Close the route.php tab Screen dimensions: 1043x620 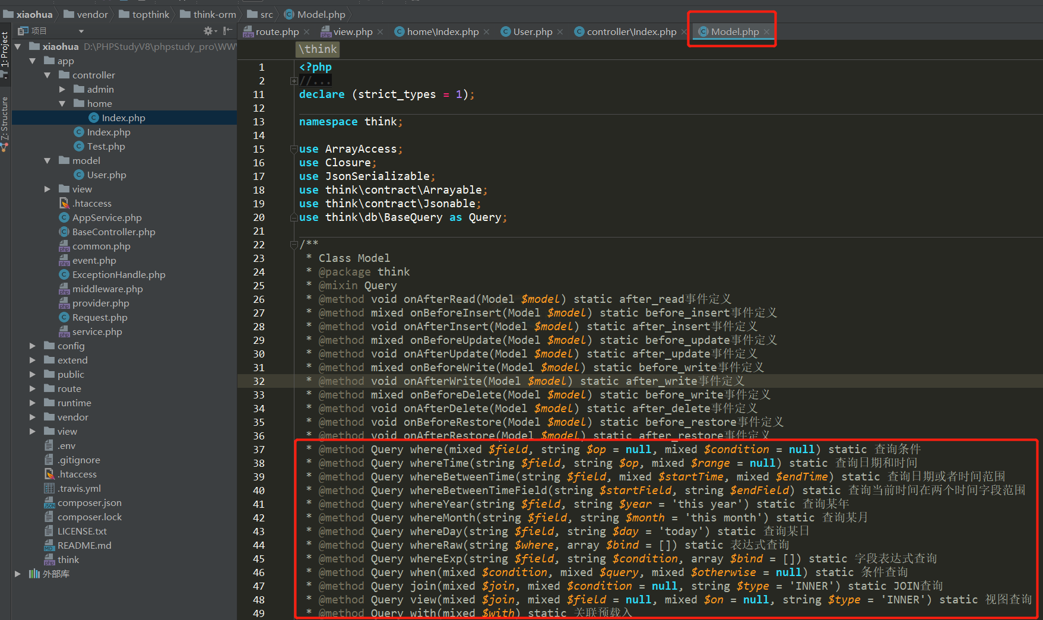(307, 32)
